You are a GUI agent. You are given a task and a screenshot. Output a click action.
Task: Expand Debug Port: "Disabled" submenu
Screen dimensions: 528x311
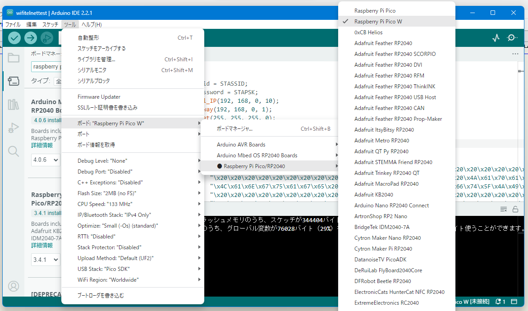pyautogui.click(x=133, y=172)
